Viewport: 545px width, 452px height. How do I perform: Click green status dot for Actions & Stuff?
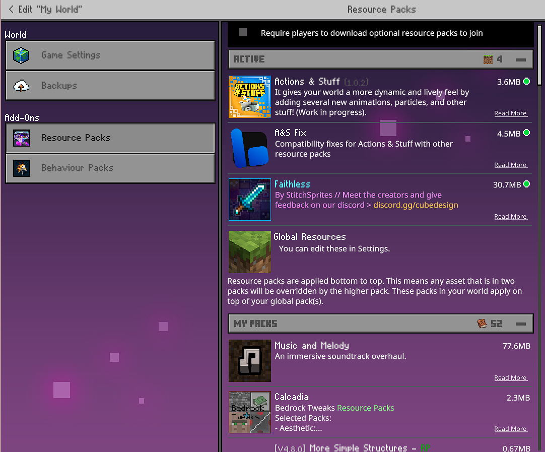526,81
